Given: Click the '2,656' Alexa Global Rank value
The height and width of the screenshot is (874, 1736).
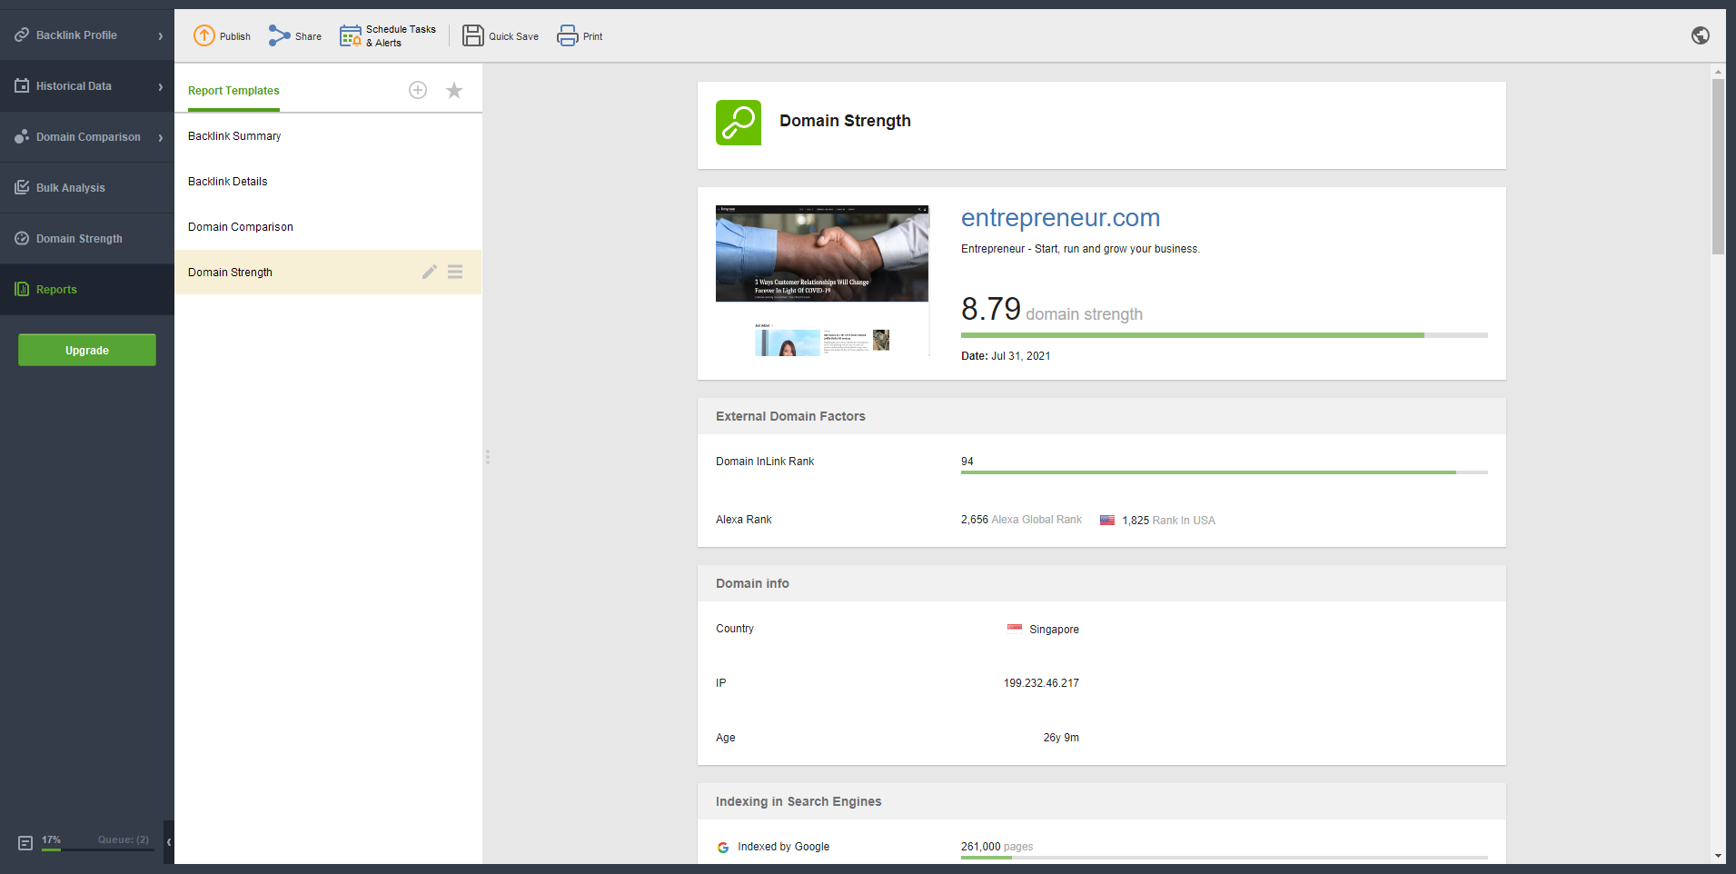Looking at the screenshot, I should coord(975,520).
